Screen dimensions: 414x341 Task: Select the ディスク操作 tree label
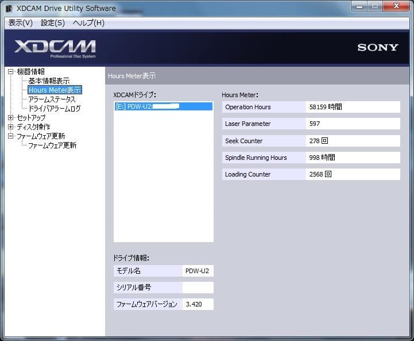click(33, 127)
